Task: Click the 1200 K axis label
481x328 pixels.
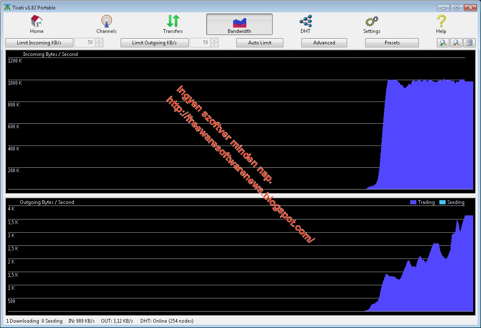Action: click(15, 61)
